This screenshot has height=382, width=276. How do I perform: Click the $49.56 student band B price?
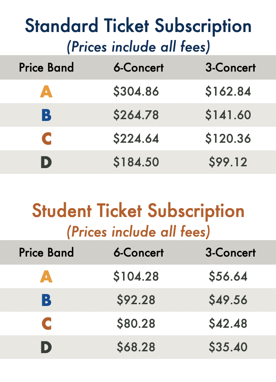pyautogui.click(x=228, y=300)
